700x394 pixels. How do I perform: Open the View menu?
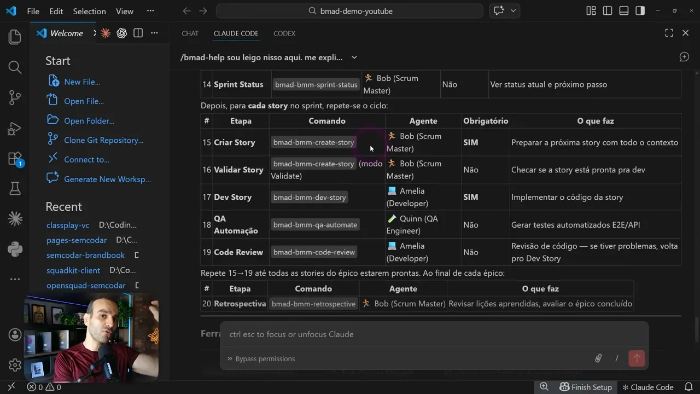pyautogui.click(x=124, y=11)
